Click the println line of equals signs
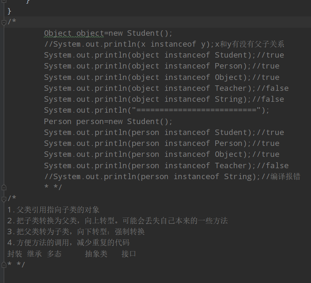This screenshot has height=283, width=311. pyautogui.click(x=157, y=110)
